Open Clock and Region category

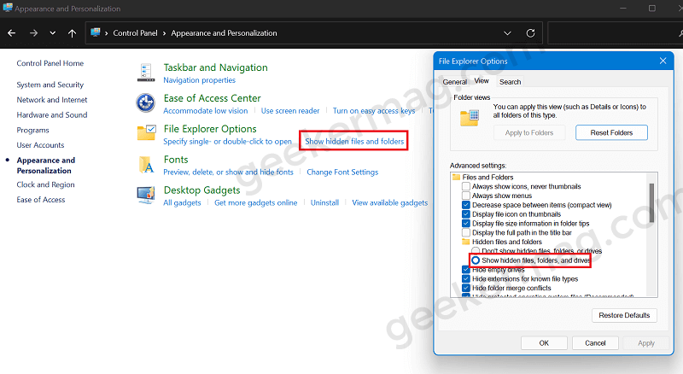pyautogui.click(x=46, y=184)
